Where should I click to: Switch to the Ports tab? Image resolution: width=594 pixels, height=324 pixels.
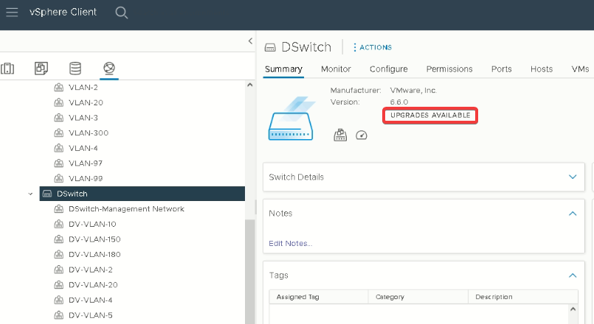[501, 69]
